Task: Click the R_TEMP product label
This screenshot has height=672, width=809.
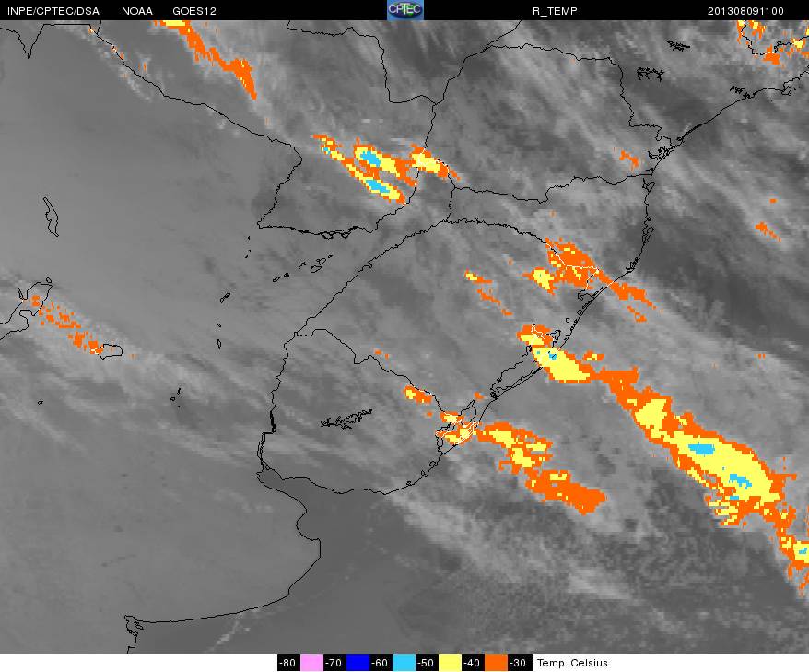Action: pos(555,11)
